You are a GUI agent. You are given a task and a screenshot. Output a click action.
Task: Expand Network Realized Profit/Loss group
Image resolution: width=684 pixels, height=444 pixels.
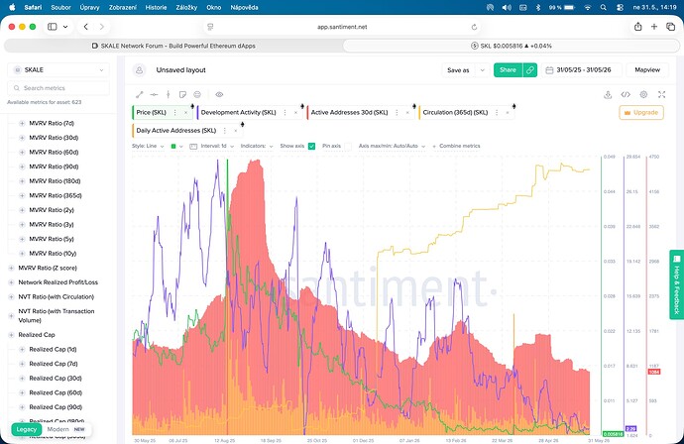tap(11, 282)
